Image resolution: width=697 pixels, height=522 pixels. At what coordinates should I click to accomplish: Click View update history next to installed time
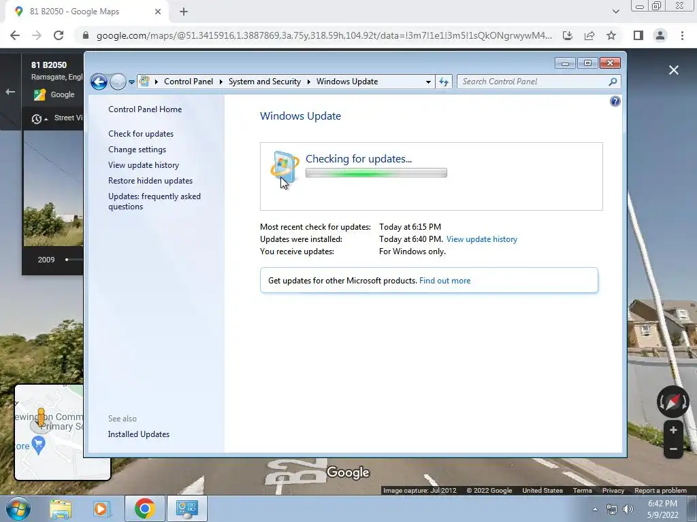[482, 239]
